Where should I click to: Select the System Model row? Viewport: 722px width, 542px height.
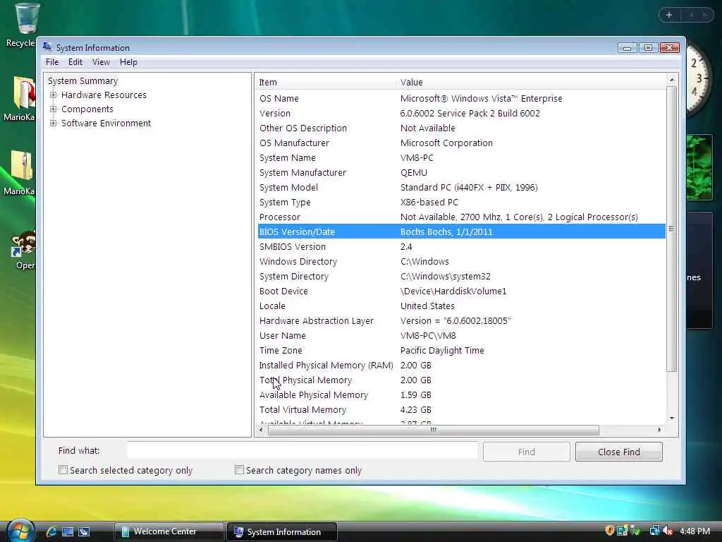[461, 187]
